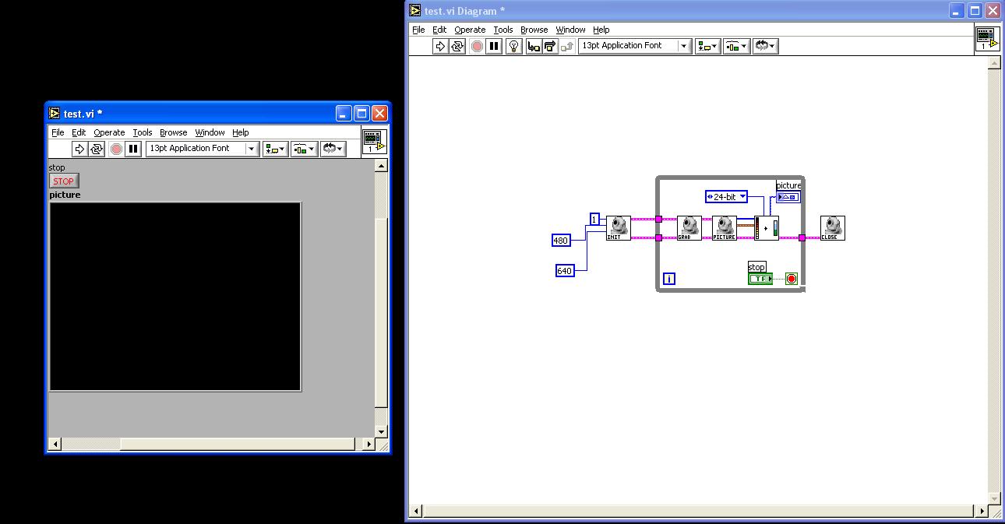The height and width of the screenshot is (524, 1005).
Task: Click the black picture display area
Action: click(x=175, y=297)
